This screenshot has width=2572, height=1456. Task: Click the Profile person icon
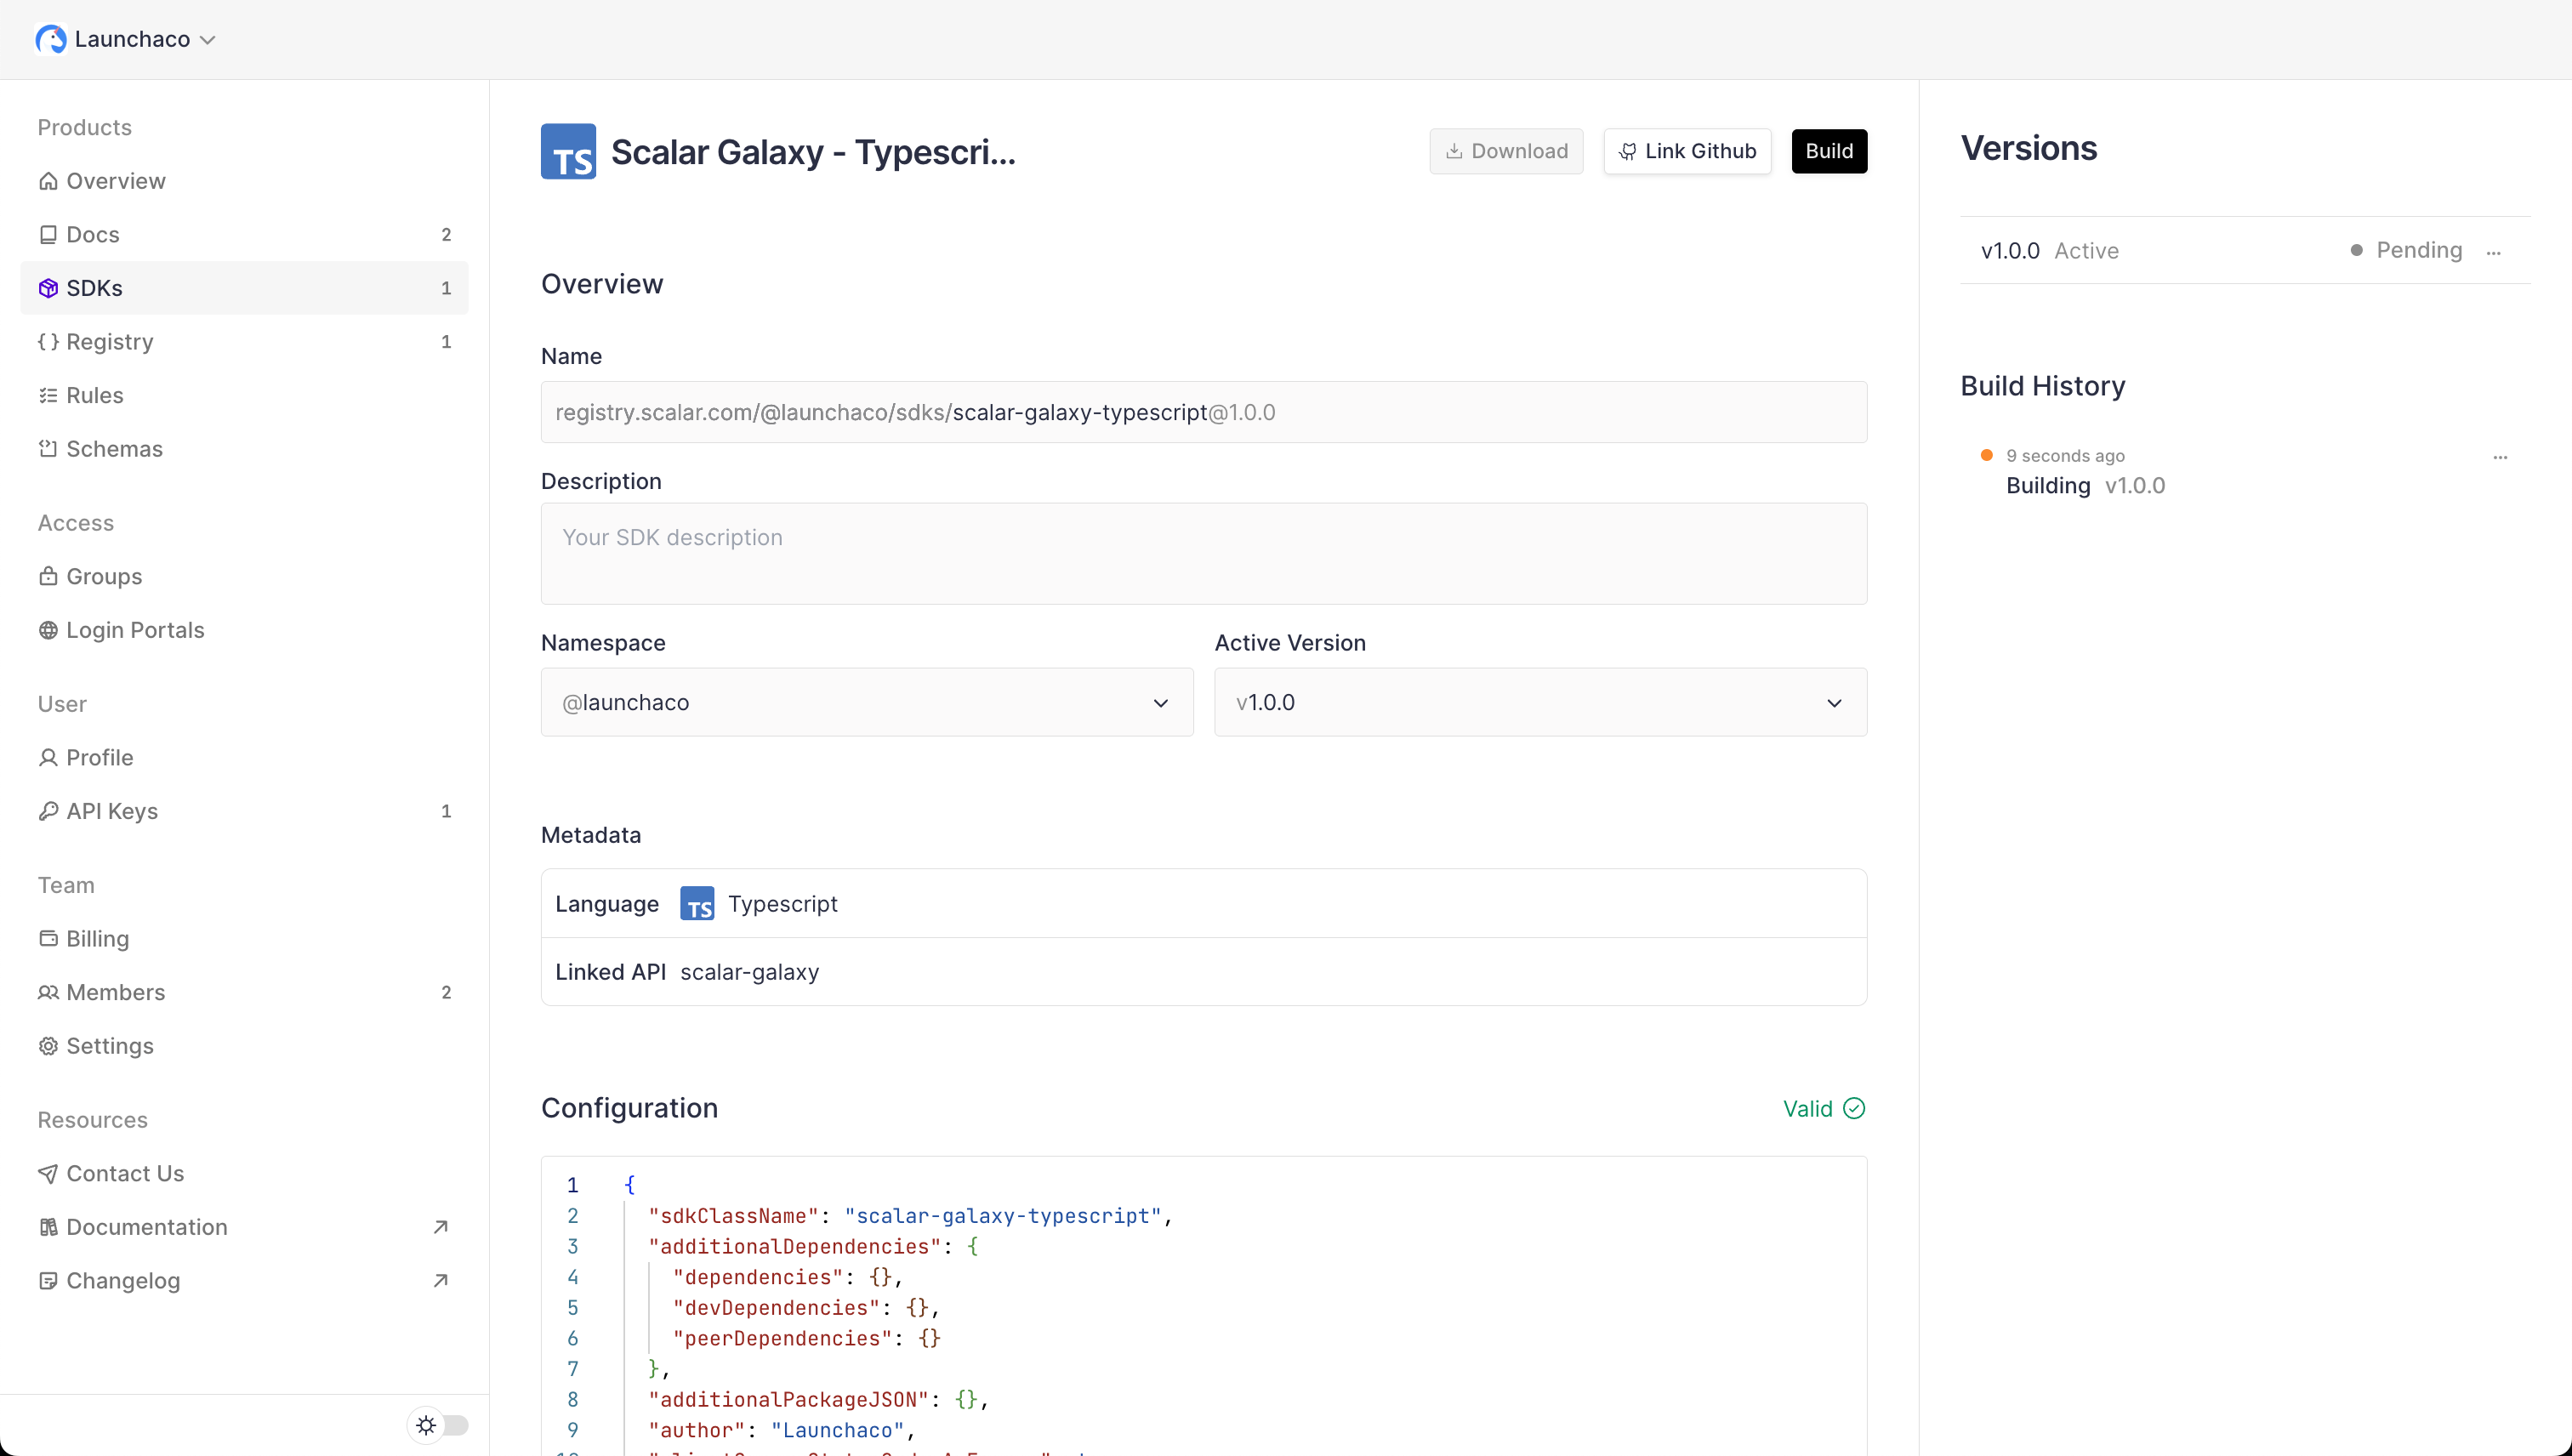pos(48,757)
